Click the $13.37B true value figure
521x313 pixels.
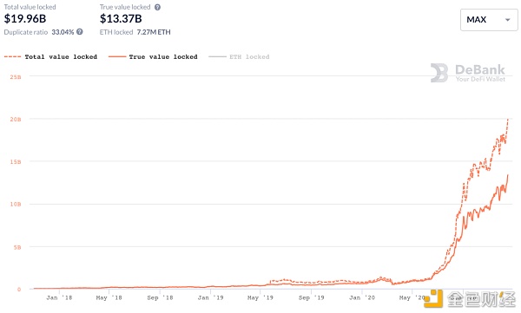121,18
